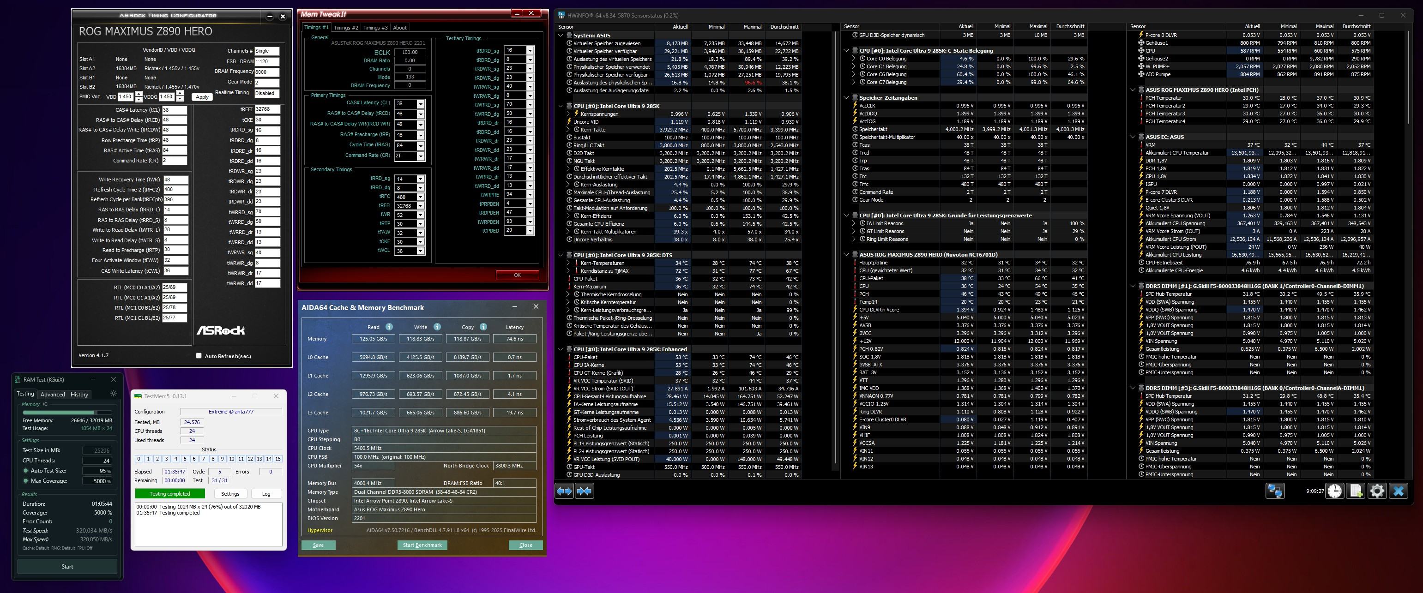Expand Core C0 Belegung tree row
The width and height of the screenshot is (1423, 593).
pyautogui.click(x=853, y=59)
